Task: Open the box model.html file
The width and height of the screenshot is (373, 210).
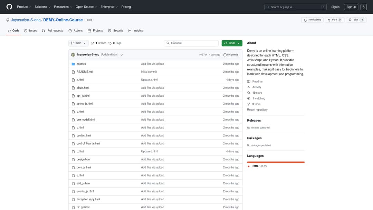Action: coord(86,120)
